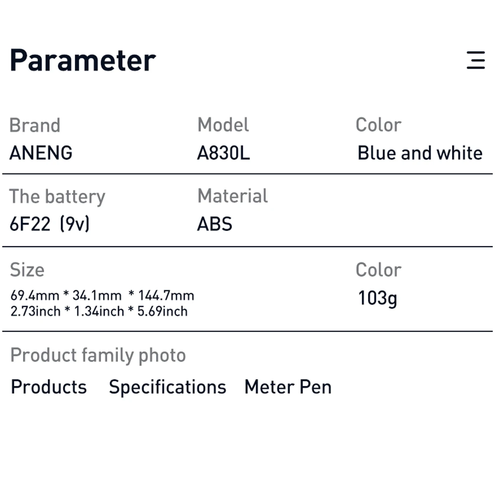Select the ABS material value
Screen dimensions: 495x495
tap(214, 224)
